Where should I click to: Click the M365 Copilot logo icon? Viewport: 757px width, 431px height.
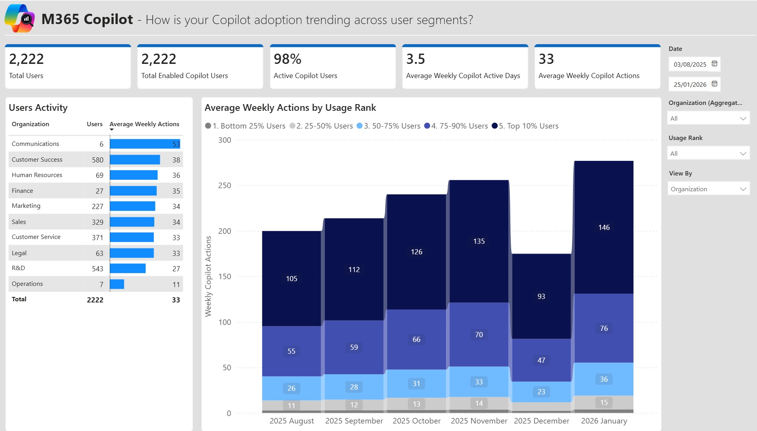(20, 19)
